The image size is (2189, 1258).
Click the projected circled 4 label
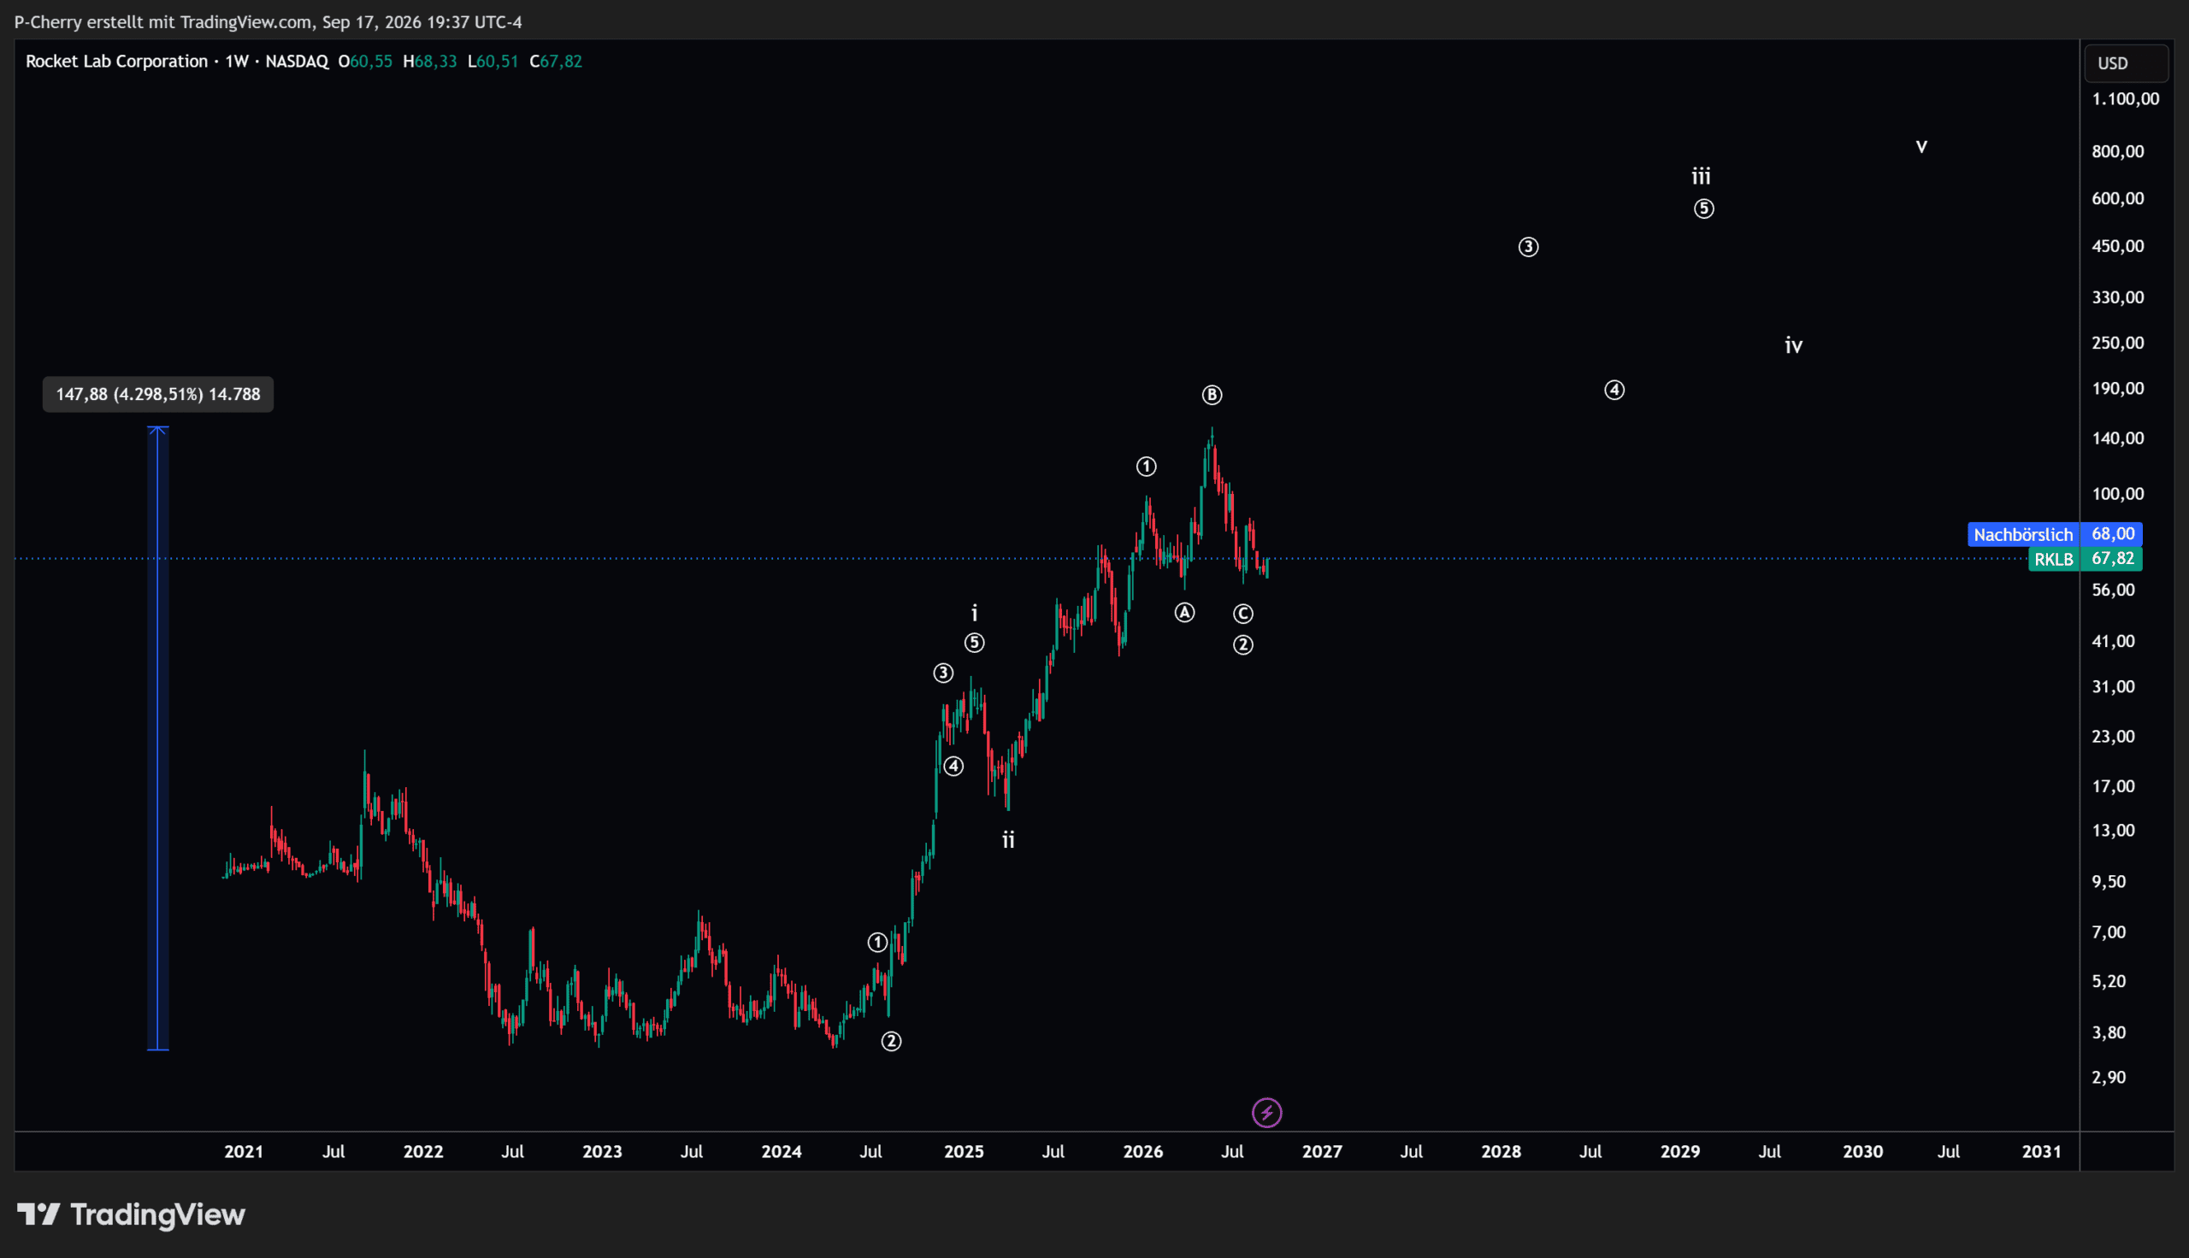(x=1614, y=390)
